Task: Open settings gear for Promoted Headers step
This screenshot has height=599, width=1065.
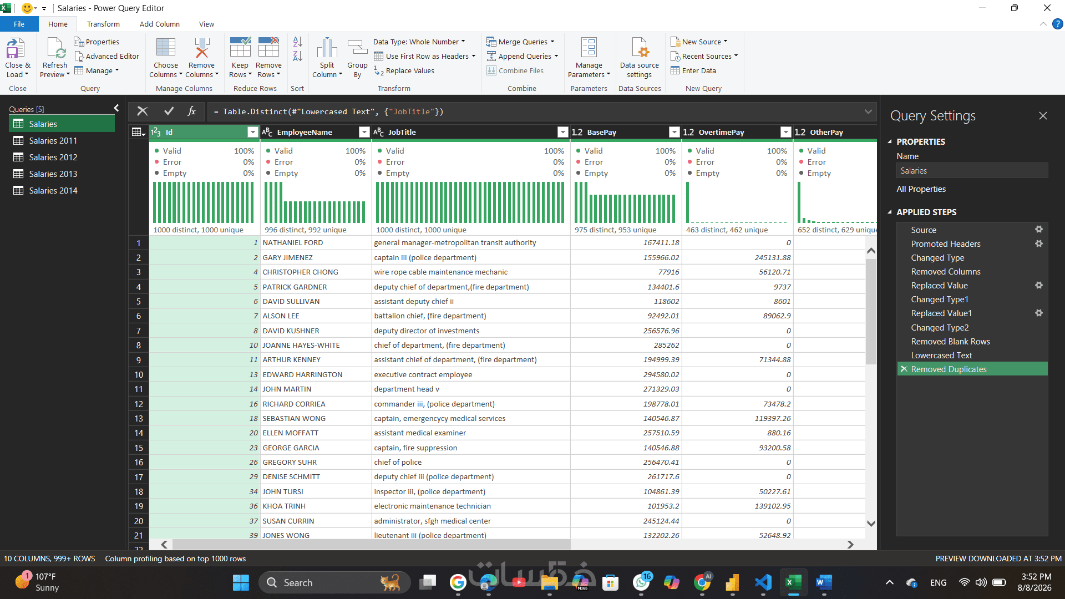Action: coord(1039,243)
